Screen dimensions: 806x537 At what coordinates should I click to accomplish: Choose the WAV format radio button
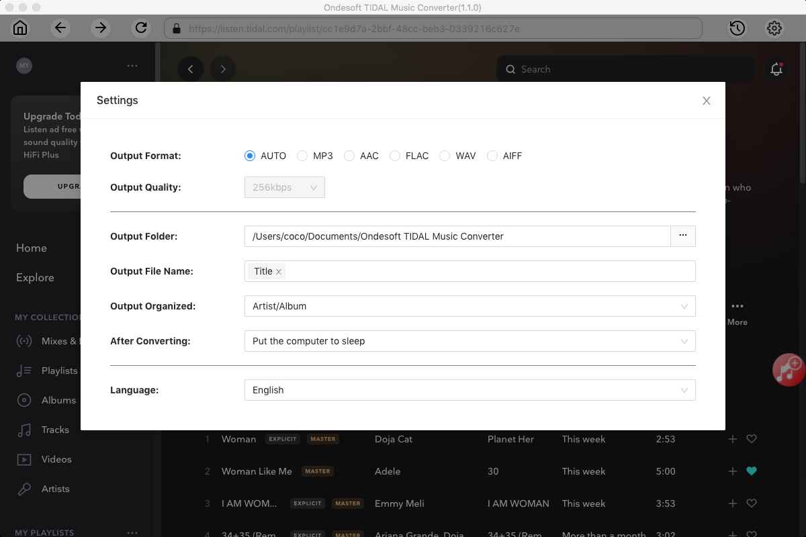tap(445, 156)
